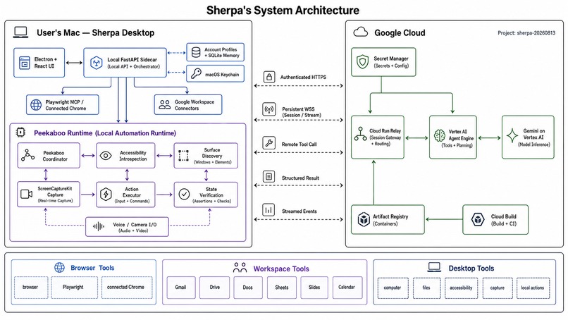Click the document icon next to Structured Result

click(x=268, y=176)
